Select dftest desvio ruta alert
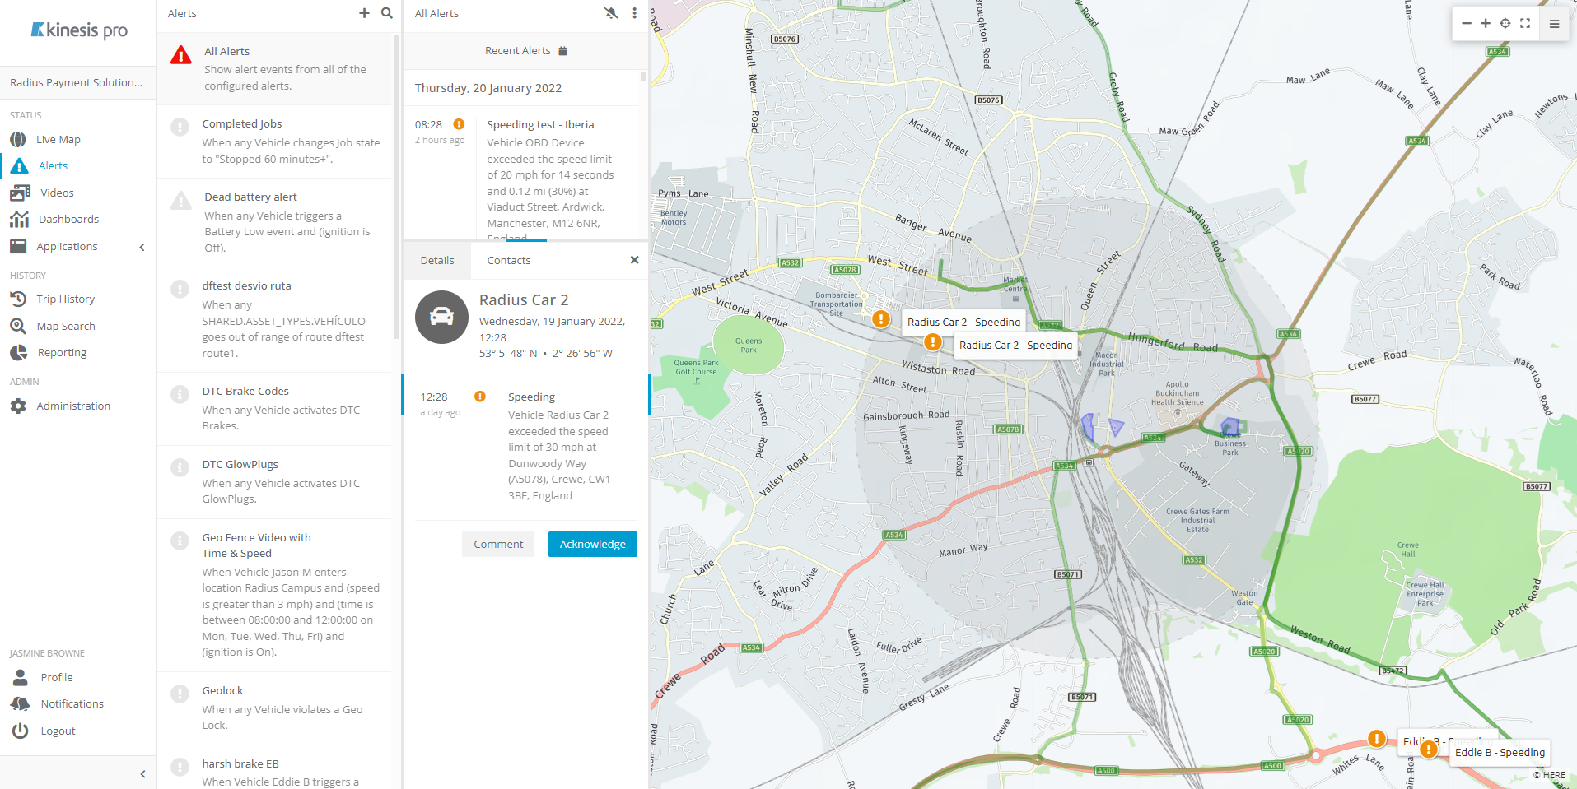The image size is (1577, 789). coord(274,319)
